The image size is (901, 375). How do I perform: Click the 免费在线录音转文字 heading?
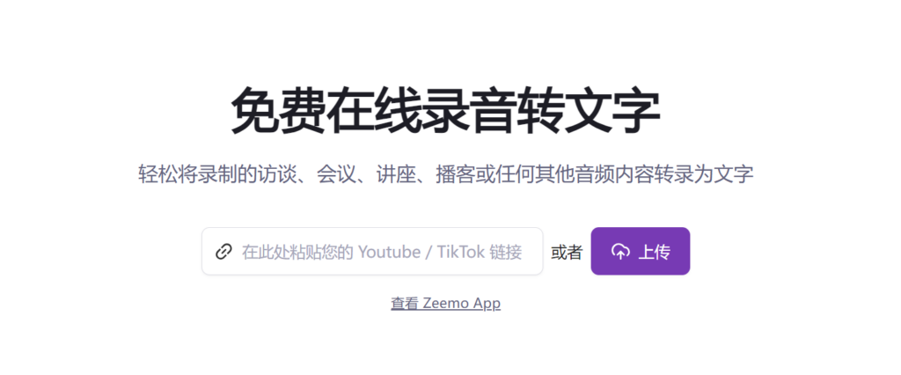pyautogui.click(x=445, y=110)
